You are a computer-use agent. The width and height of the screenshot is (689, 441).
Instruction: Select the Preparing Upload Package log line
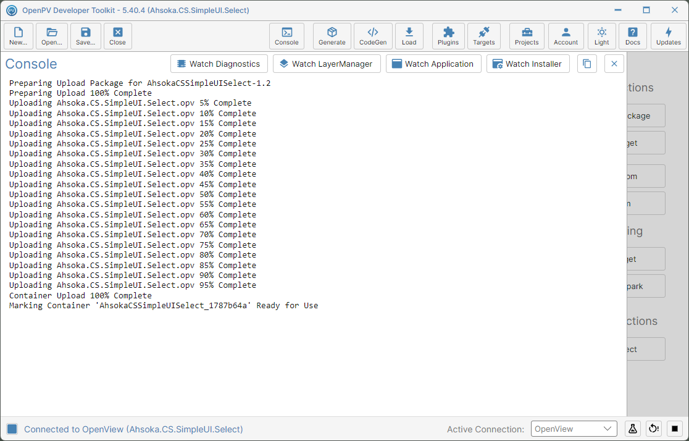coord(140,83)
